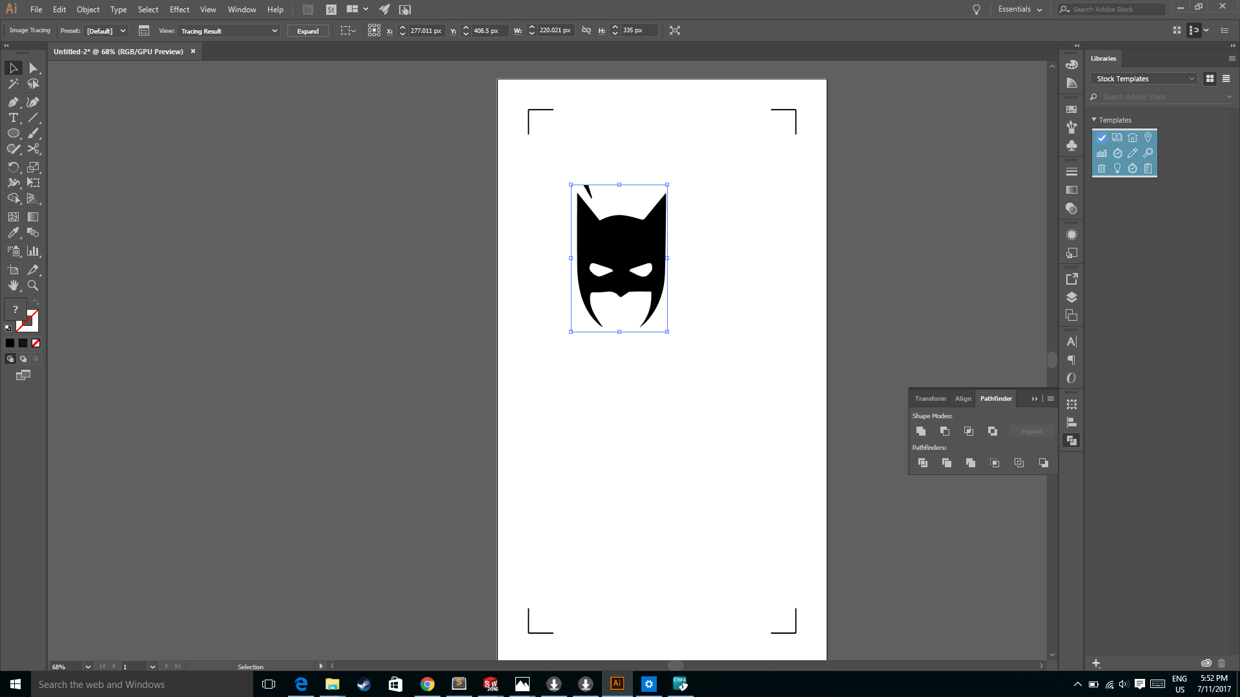Image resolution: width=1240 pixels, height=697 pixels.
Task: Open the Effect menu
Action: click(x=180, y=9)
